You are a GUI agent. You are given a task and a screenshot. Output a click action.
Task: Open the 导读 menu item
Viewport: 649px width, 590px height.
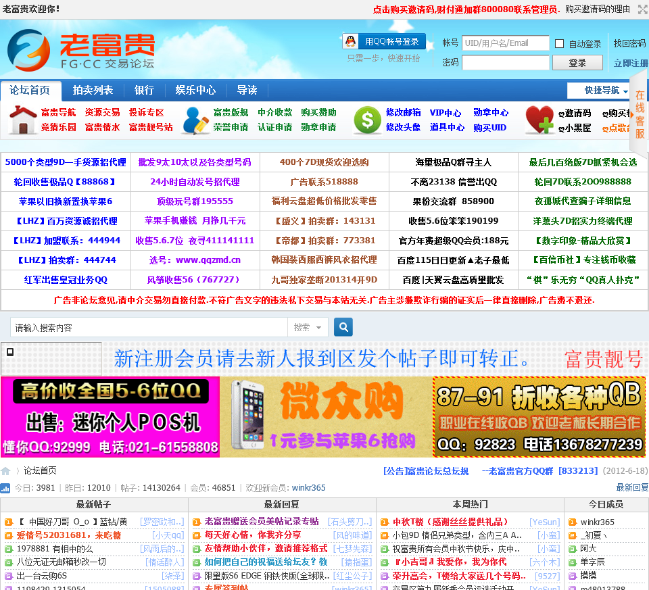(247, 90)
